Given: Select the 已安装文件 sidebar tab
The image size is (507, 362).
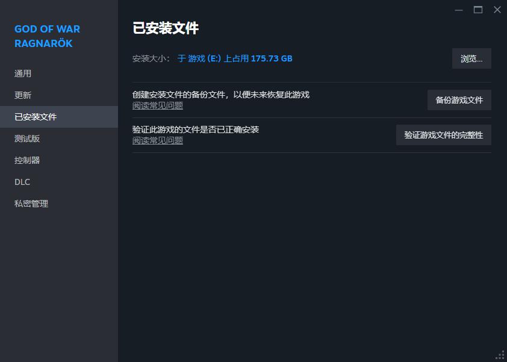Looking at the screenshot, I should click(x=59, y=117).
